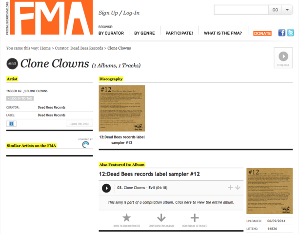The width and height of the screenshot is (299, 234).
Task: Click the blue question mark help icon
Action: click(11, 124)
